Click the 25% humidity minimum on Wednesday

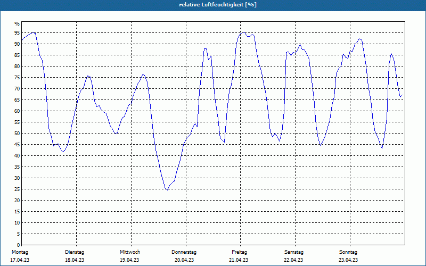pyautogui.click(x=167, y=190)
